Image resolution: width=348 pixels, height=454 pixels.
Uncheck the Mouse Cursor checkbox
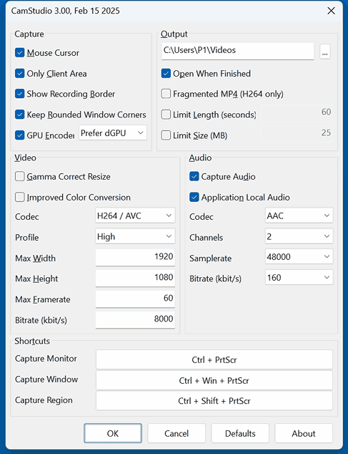20,53
